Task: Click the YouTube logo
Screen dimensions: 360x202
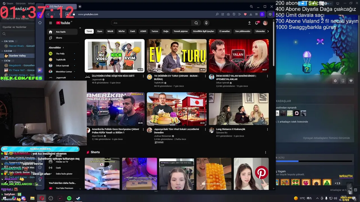Action: (63, 23)
